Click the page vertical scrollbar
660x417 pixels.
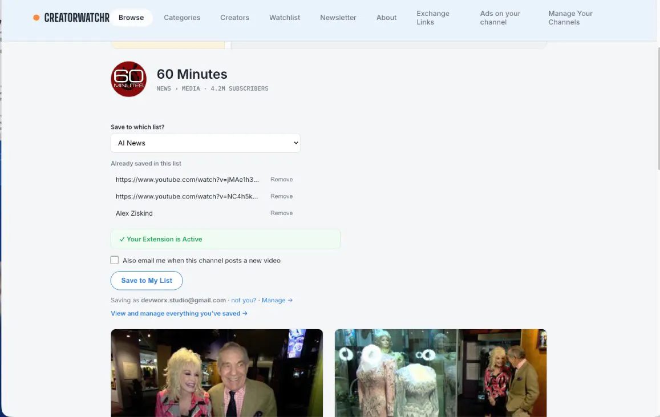click(x=658, y=108)
